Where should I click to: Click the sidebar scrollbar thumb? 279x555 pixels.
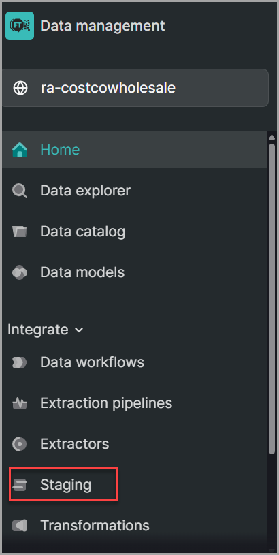(272, 298)
